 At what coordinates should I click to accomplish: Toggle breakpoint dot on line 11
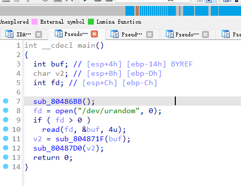pyautogui.click(x=6, y=138)
